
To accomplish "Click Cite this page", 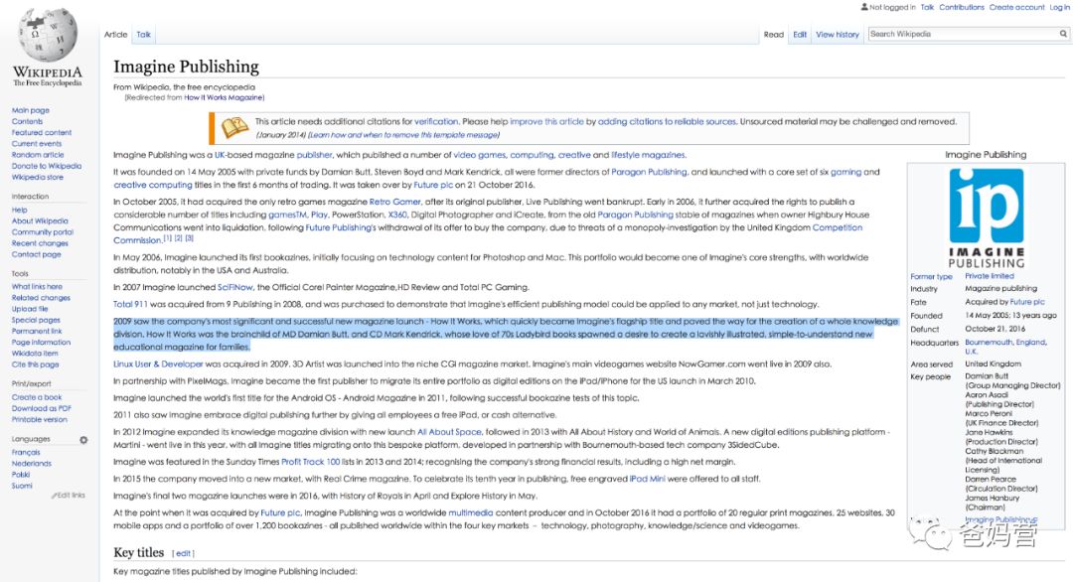I will click(x=35, y=364).
